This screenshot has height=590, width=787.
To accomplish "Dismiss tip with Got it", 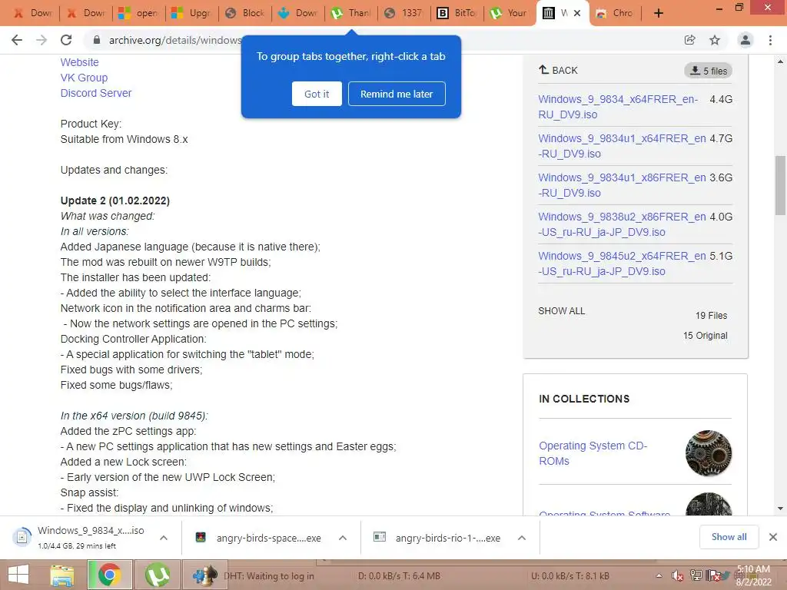I will pos(317,94).
